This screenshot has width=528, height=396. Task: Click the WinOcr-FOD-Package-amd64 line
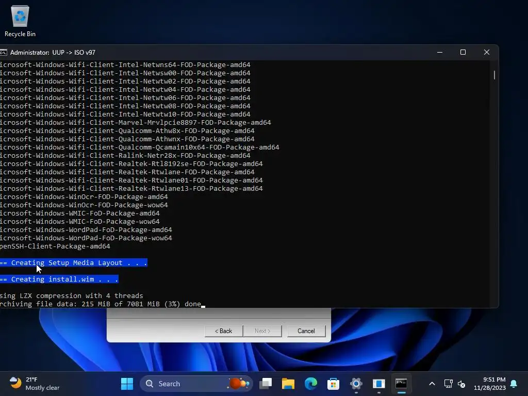click(x=84, y=196)
